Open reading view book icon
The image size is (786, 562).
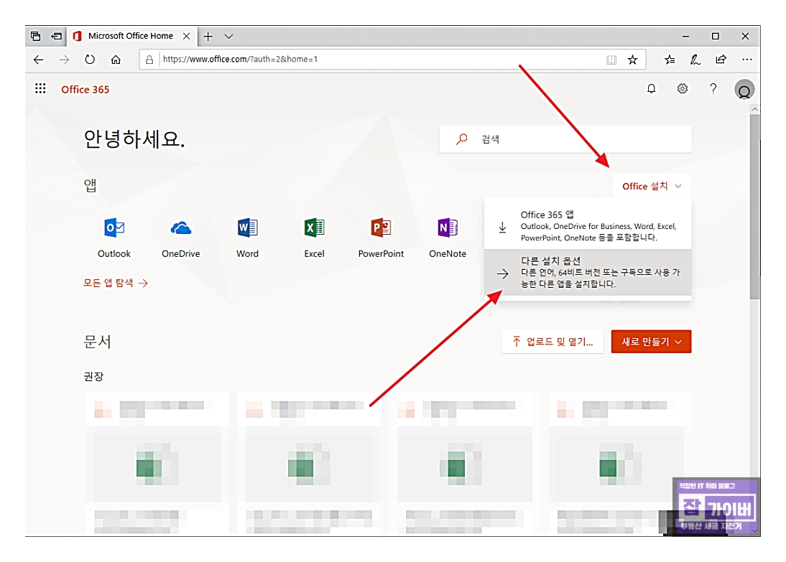pyautogui.click(x=611, y=60)
